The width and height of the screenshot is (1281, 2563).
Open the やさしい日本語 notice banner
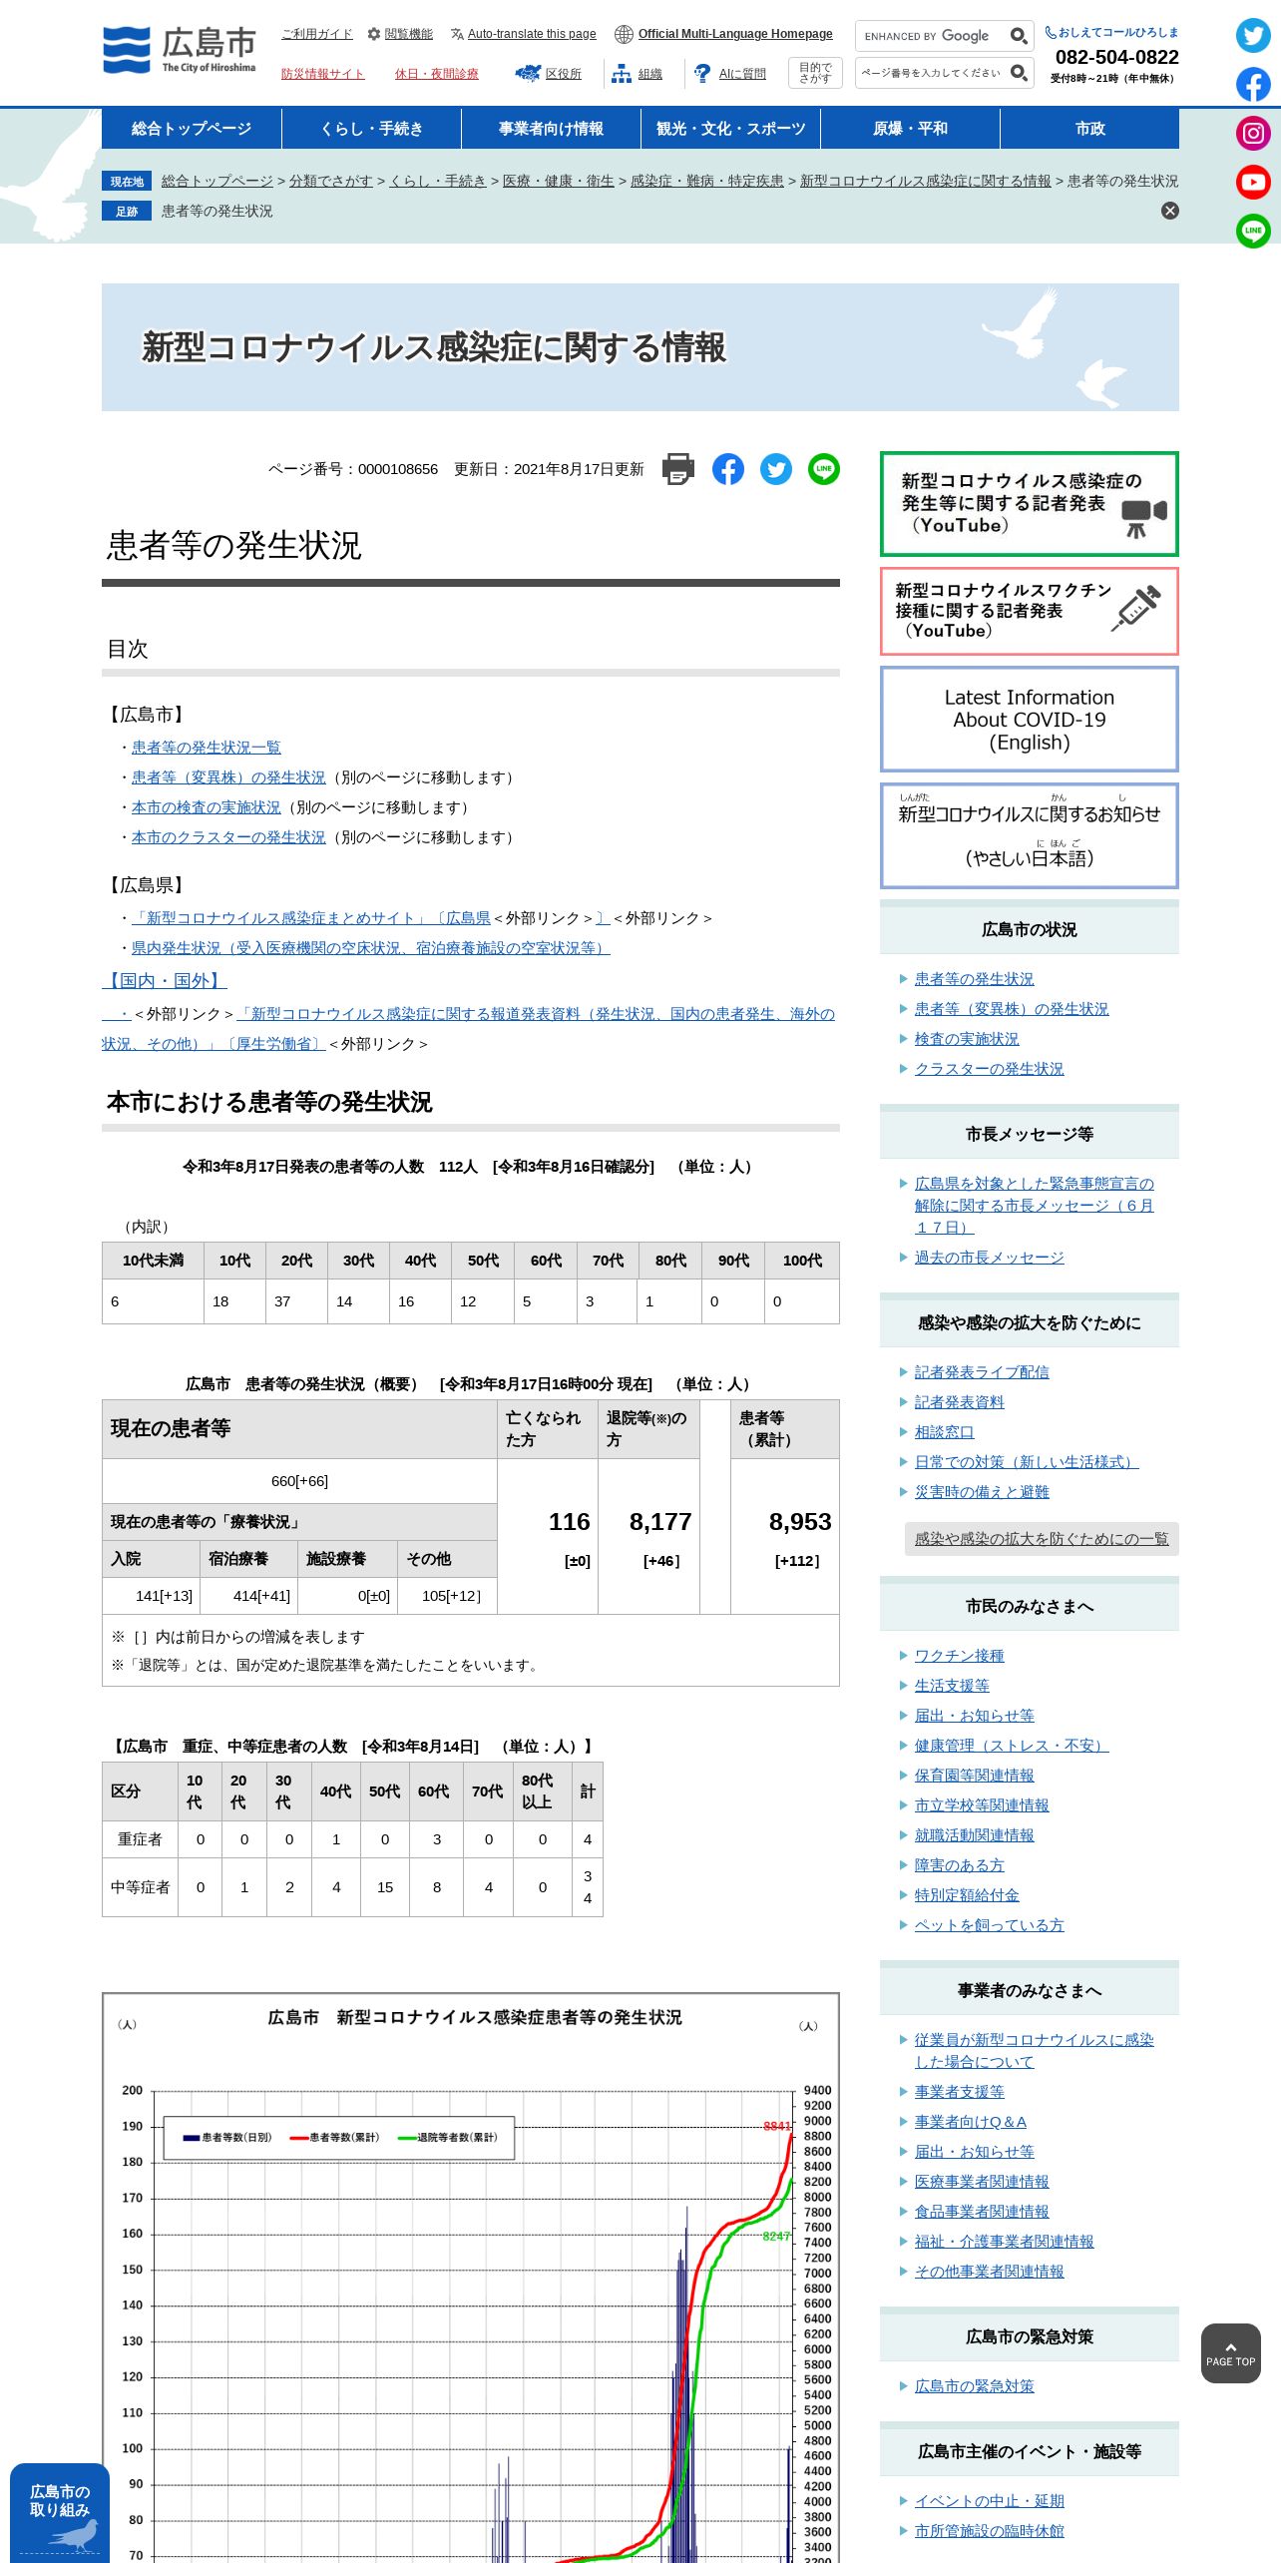1030,835
